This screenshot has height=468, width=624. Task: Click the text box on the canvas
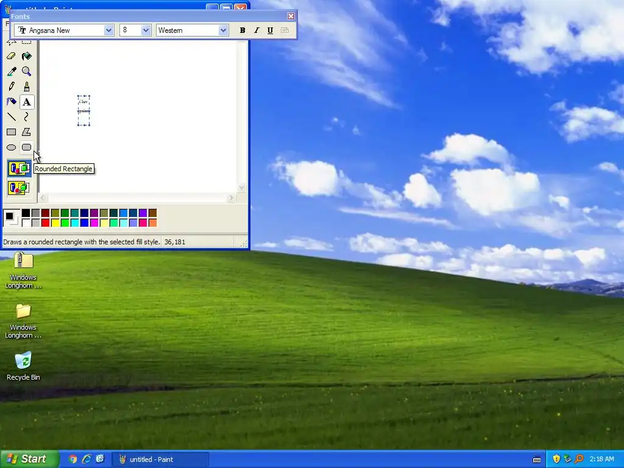[83, 111]
